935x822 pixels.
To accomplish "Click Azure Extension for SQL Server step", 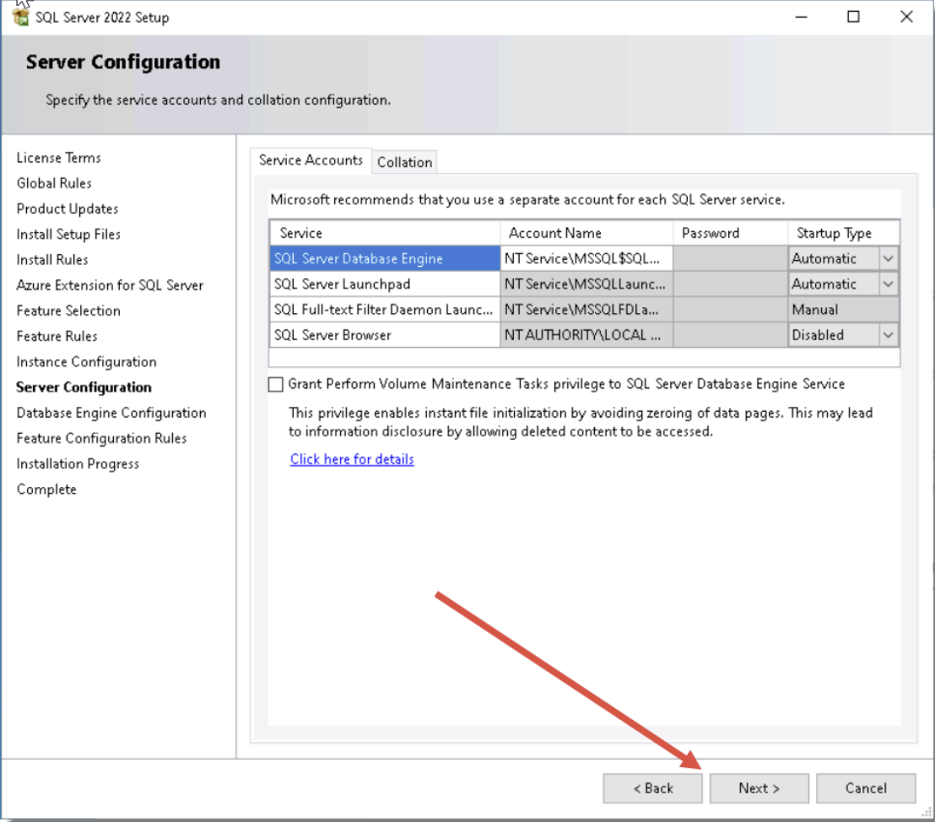I will (x=110, y=286).
